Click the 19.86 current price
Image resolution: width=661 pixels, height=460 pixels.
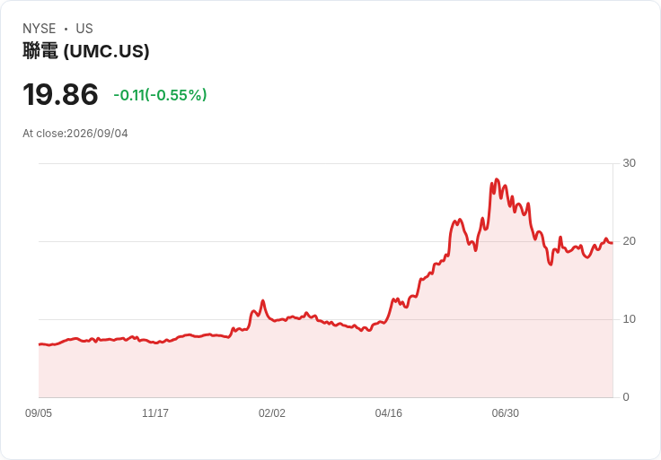(60, 94)
